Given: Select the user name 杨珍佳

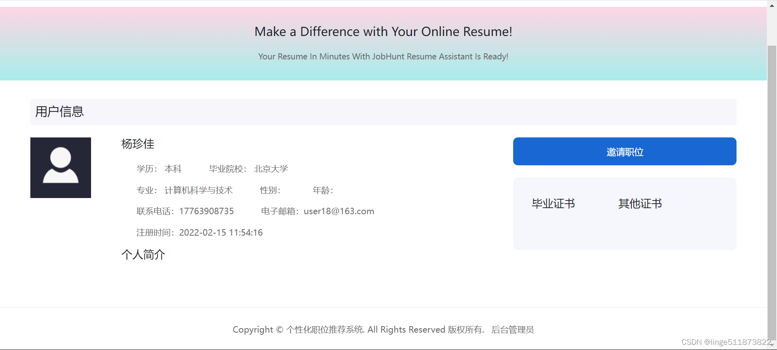Looking at the screenshot, I should tap(138, 144).
